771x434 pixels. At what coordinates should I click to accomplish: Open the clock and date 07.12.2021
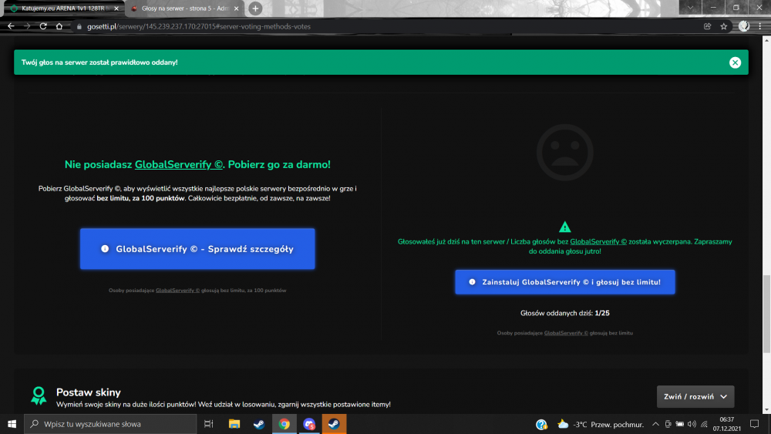(727, 424)
